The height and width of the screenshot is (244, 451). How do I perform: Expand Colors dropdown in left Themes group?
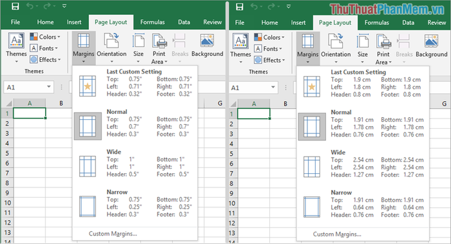click(x=45, y=37)
